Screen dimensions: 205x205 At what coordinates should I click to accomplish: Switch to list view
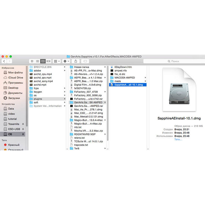click(x=38, y=61)
